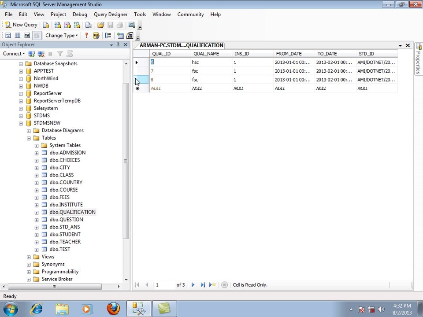Open the Project menu

[58, 14]
